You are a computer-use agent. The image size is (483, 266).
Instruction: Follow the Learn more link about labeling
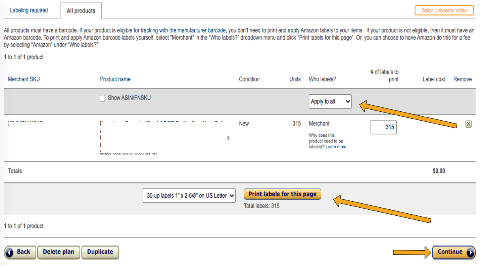click(335, 147)
